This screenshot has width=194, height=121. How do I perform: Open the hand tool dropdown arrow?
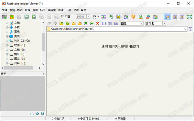click(99, 17)
